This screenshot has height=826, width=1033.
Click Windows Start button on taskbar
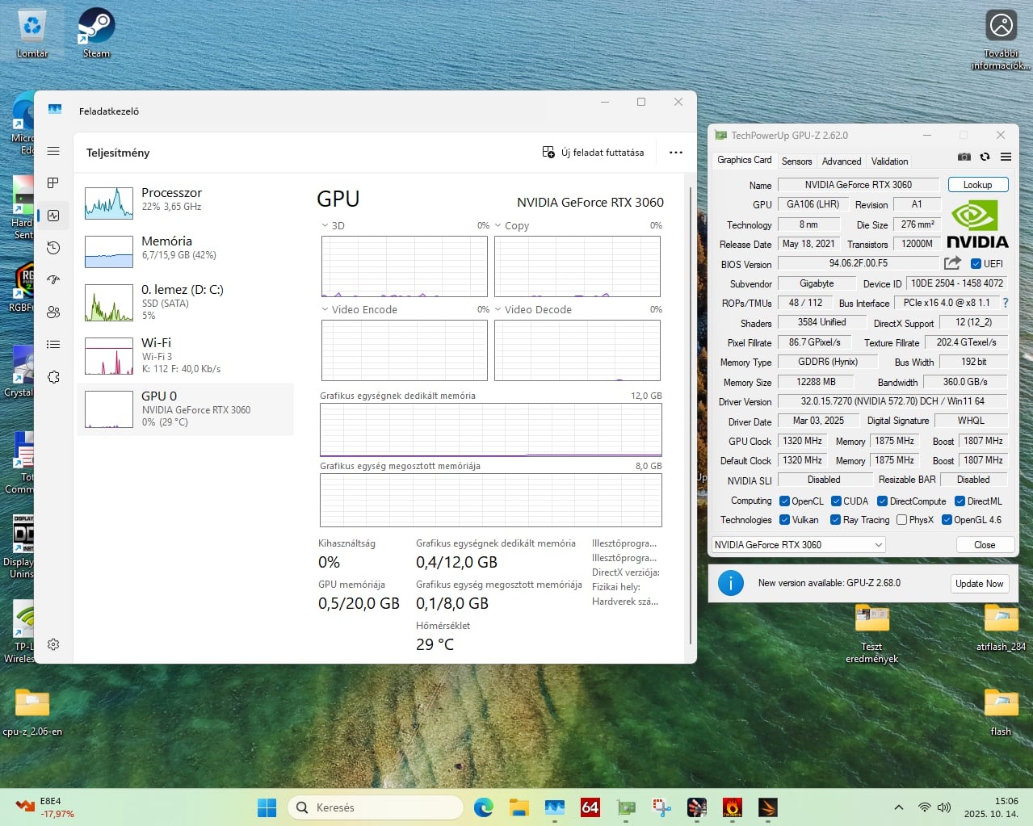(267, 807)
